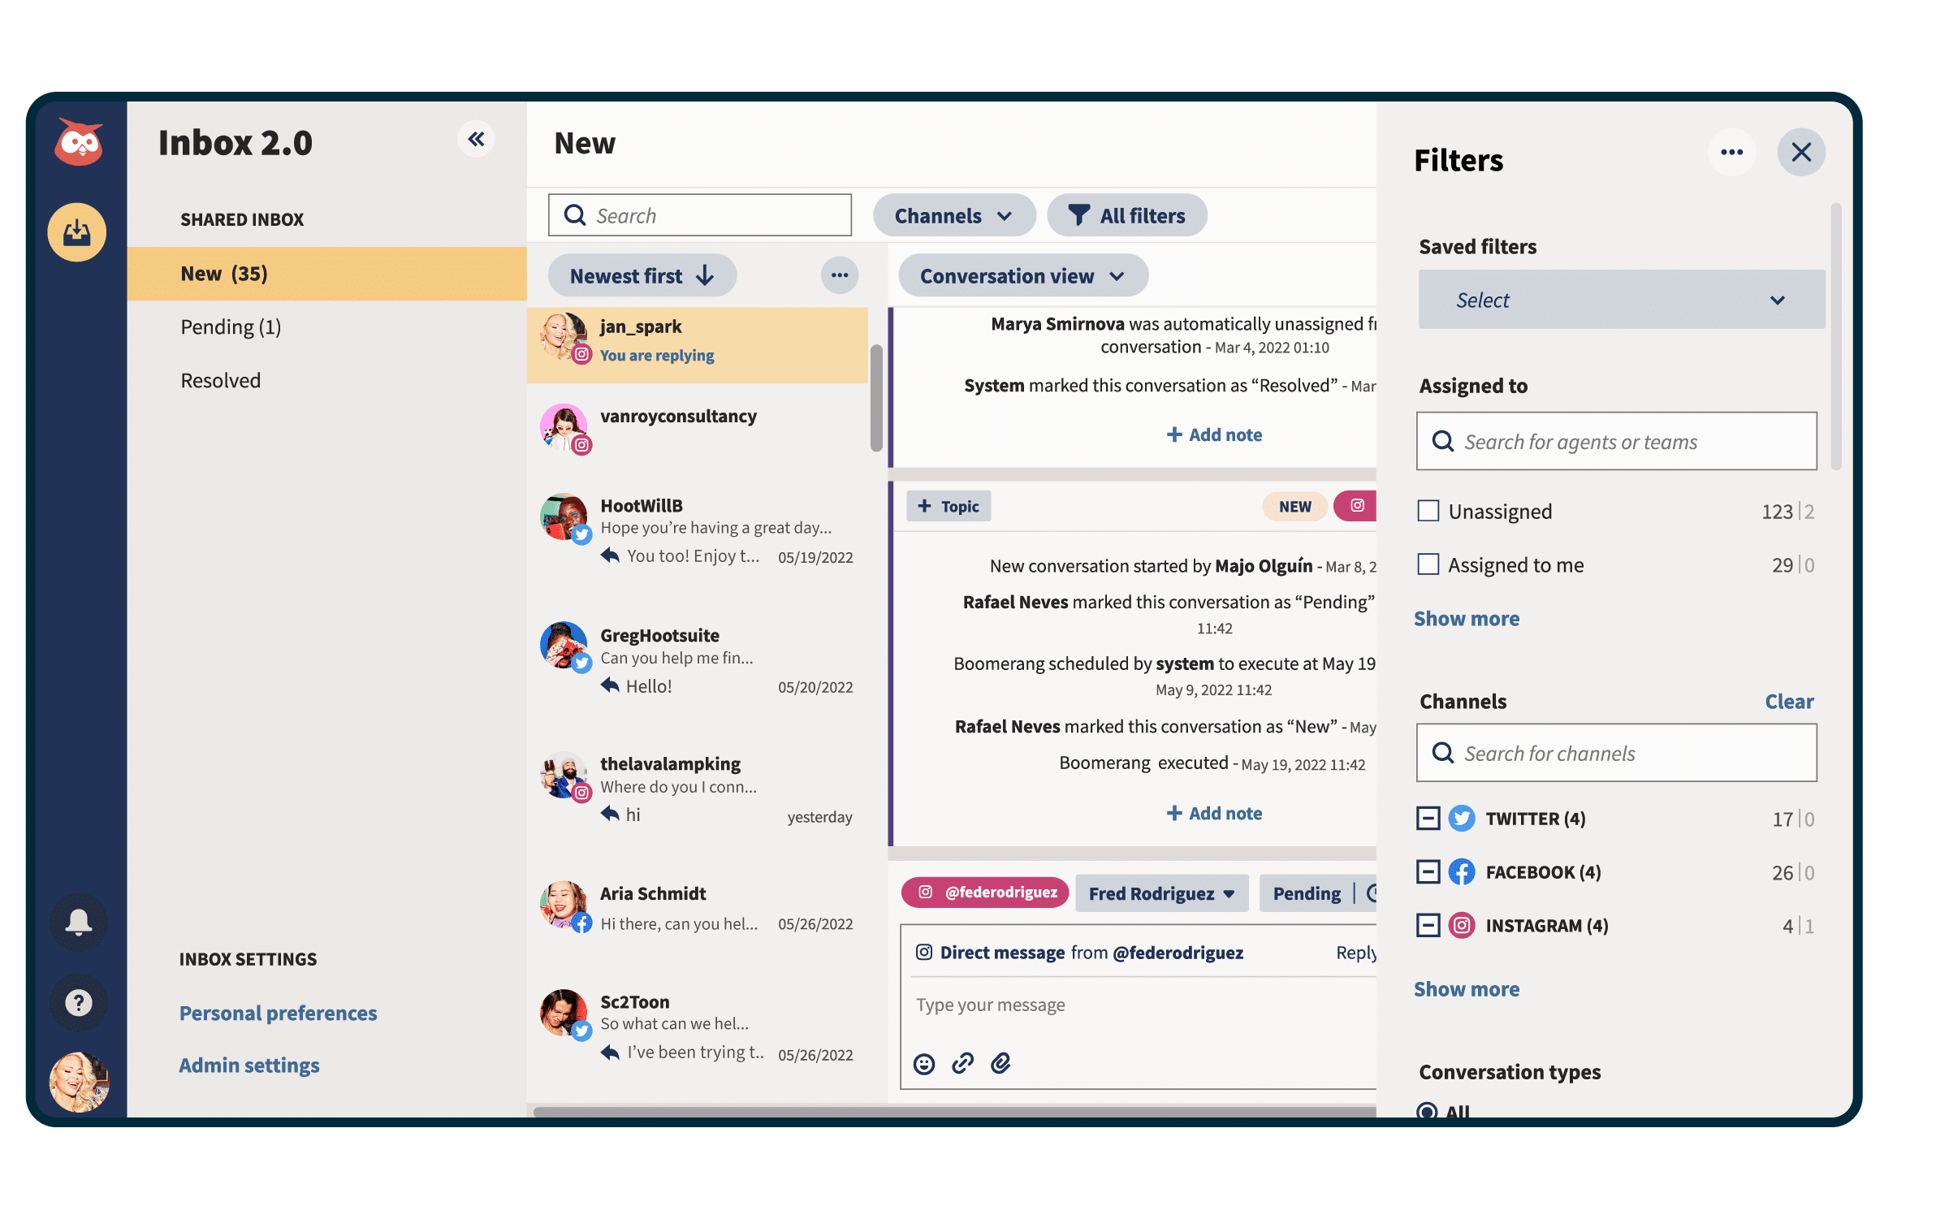Click the Search conversations input field
1949x1219 pixels.
pos(699,215)
